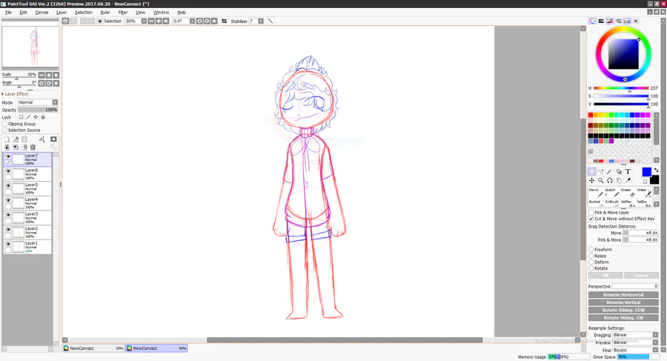Click the Reverse Vertical button
667x361 pixels.
[623, 302]
